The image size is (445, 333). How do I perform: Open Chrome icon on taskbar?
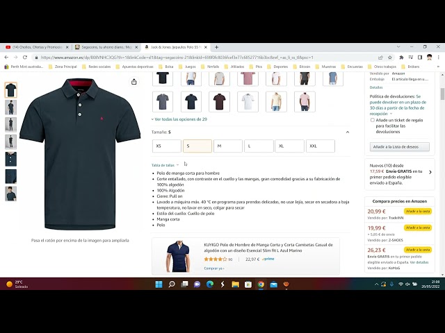[261, 284]
